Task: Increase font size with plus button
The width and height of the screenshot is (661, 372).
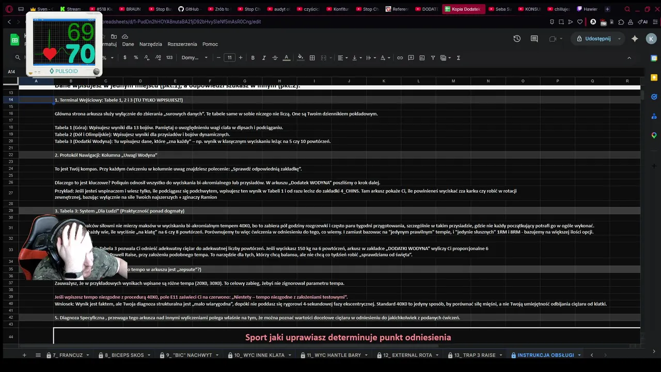Action: pos(240,58)
